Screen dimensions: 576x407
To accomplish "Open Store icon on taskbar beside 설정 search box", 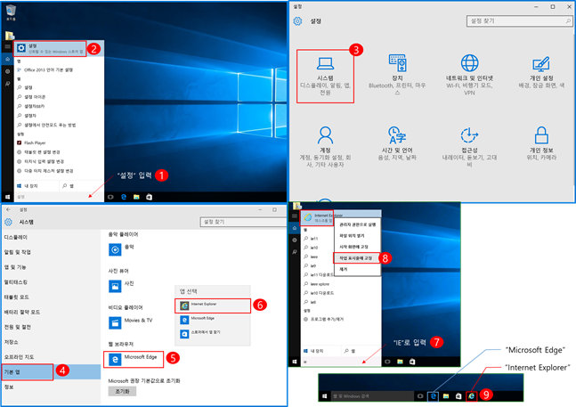I will click(x=149, y=197).
